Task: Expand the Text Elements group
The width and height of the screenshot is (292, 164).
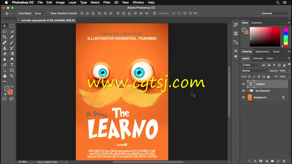Action: coord(248,91)
